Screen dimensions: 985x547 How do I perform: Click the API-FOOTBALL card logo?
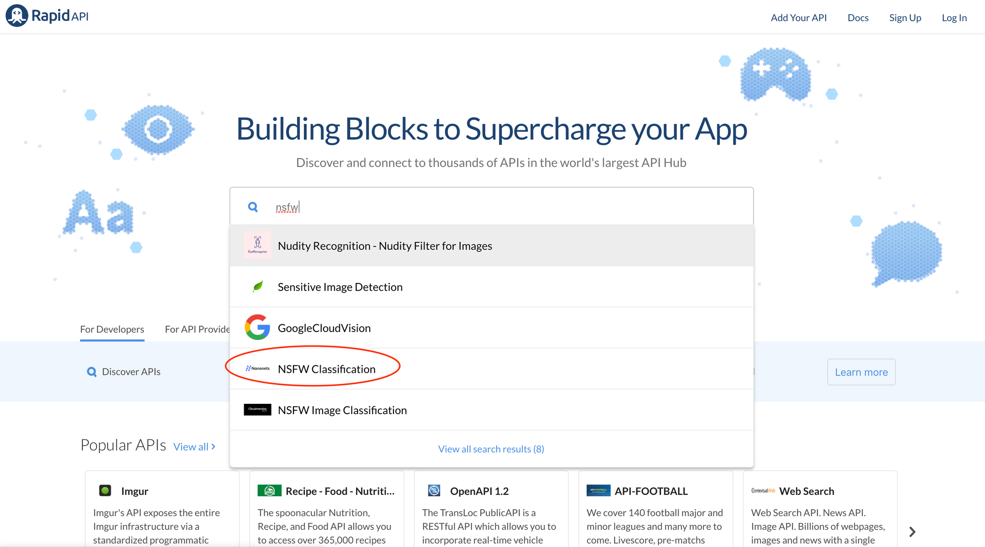(598, 490)
